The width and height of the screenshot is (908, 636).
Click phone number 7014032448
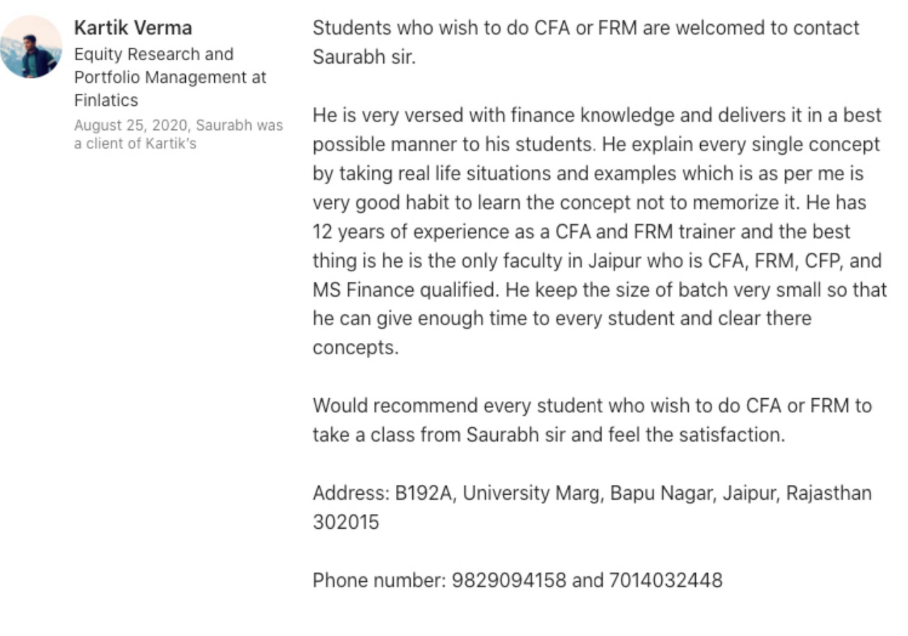coord(665,581)
